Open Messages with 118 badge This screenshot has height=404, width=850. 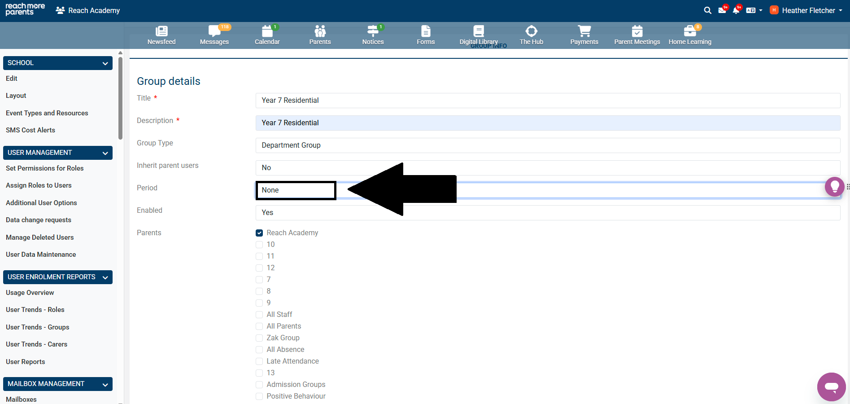pos(214,31)
